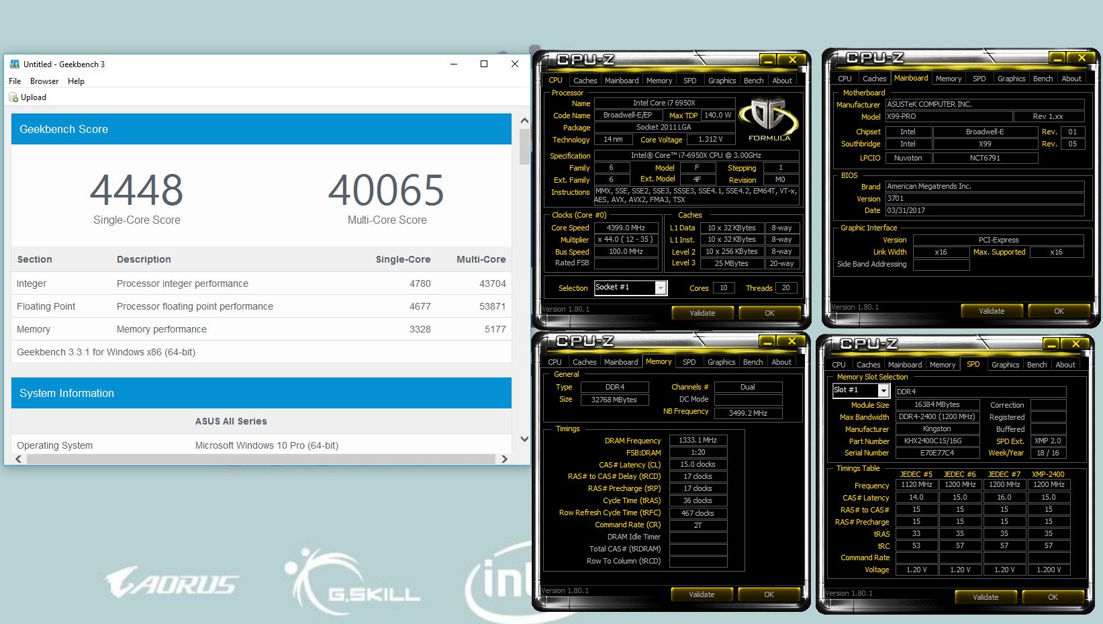
Task: Click the Upload icon in Geekbench toolbar
Action: pyautogui.click(x=13, y=97)
